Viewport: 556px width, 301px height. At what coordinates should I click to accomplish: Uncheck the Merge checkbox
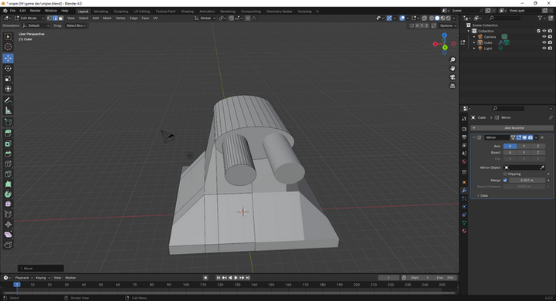[x=505, y=181]
